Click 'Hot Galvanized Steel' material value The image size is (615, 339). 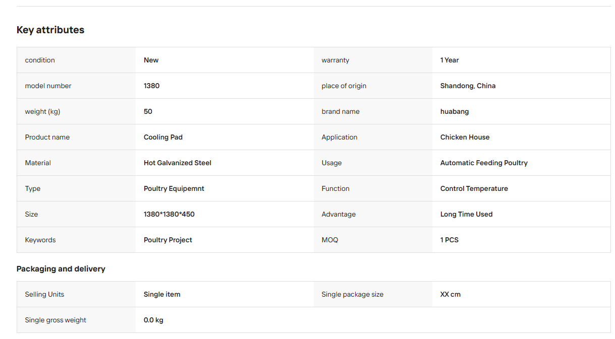[178, 163]
